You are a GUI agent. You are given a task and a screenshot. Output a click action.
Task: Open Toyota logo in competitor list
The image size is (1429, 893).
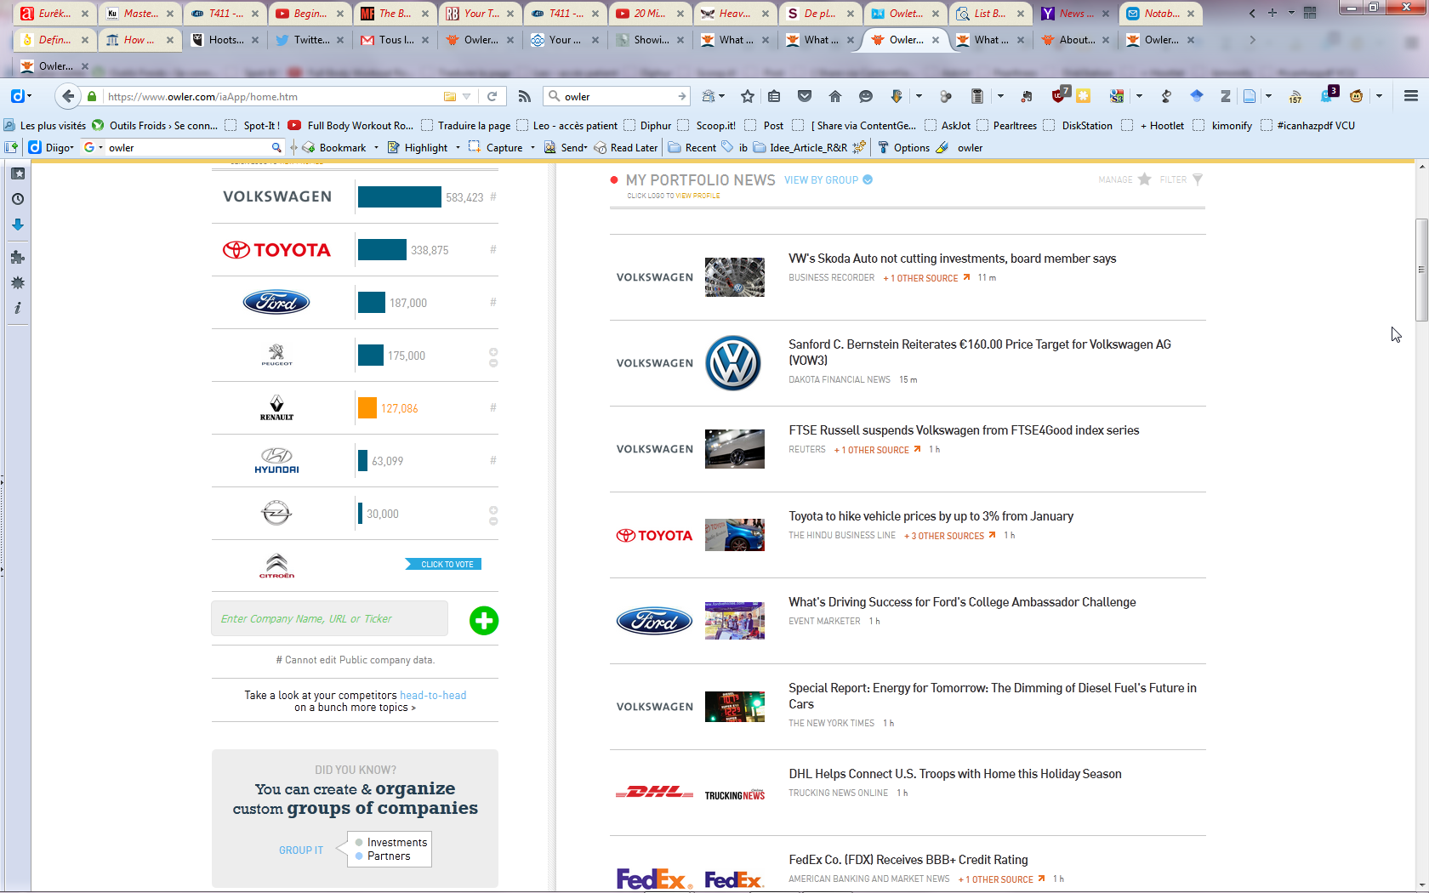[x=277, y=250]
